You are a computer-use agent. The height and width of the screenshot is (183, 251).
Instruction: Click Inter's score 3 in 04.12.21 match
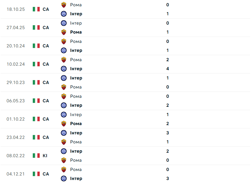tap(167, 178)
